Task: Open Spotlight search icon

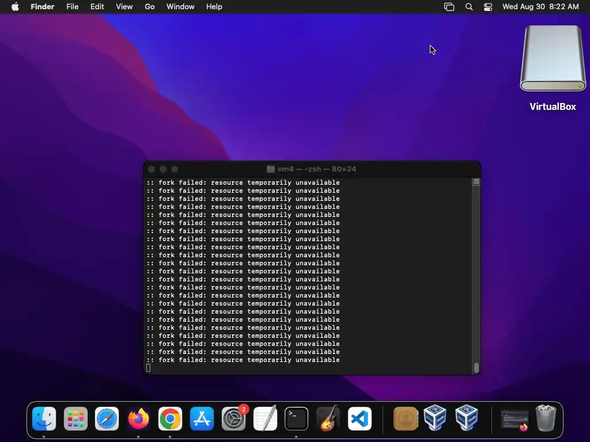Action: coord(469,7)
